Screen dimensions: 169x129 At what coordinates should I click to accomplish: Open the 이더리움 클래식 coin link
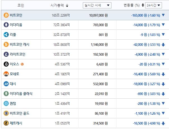click(x=21, y=94)
